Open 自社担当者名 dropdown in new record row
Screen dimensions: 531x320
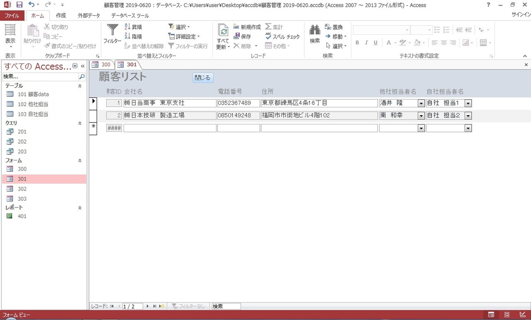[468, 128]
